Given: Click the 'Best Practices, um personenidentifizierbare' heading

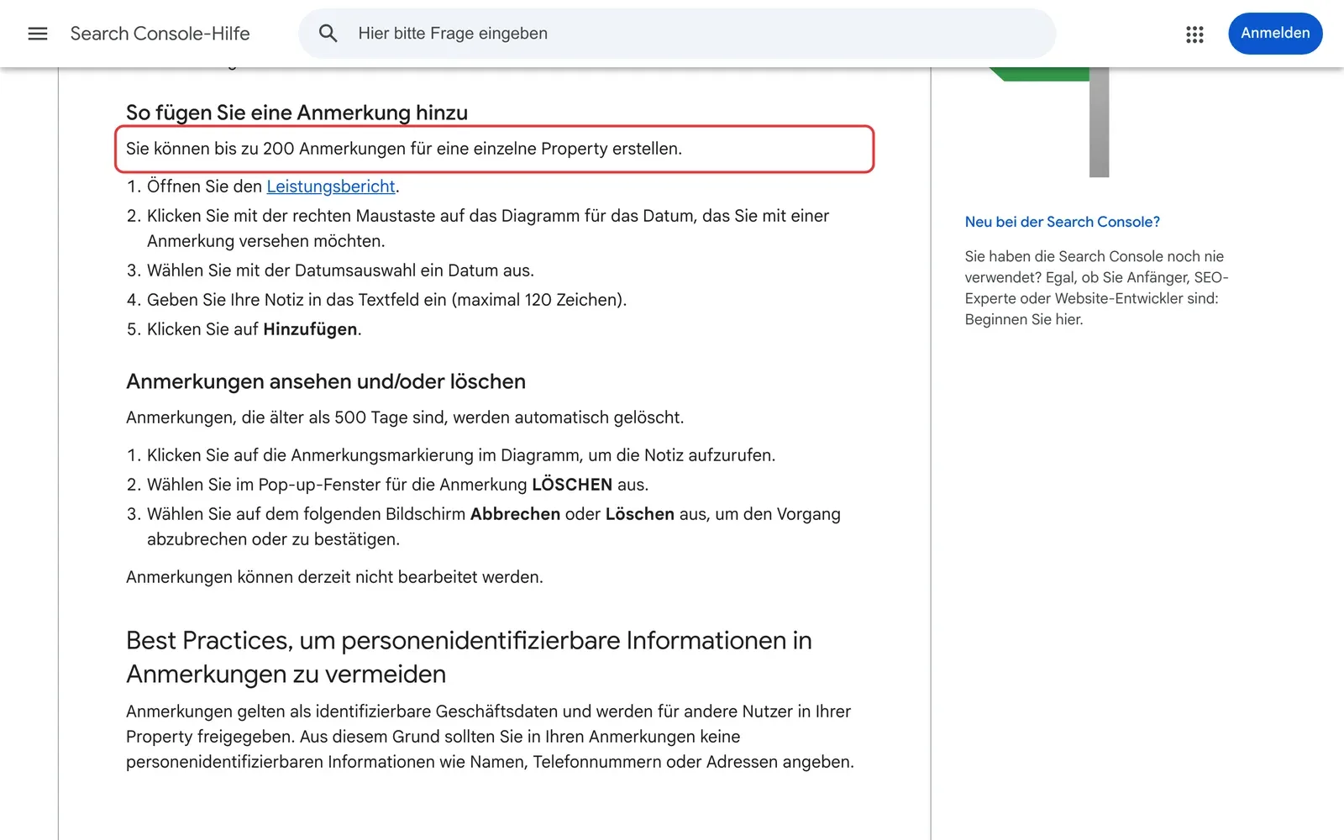Looking at the screenshot, I should click(469, 657).
